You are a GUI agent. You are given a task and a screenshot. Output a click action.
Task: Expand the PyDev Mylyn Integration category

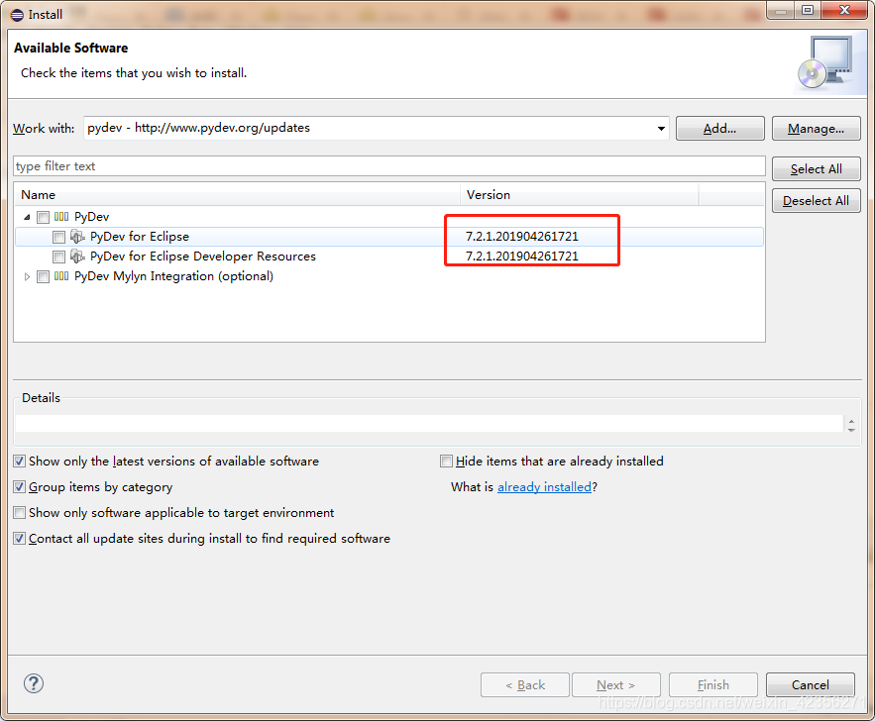(27, 276)
